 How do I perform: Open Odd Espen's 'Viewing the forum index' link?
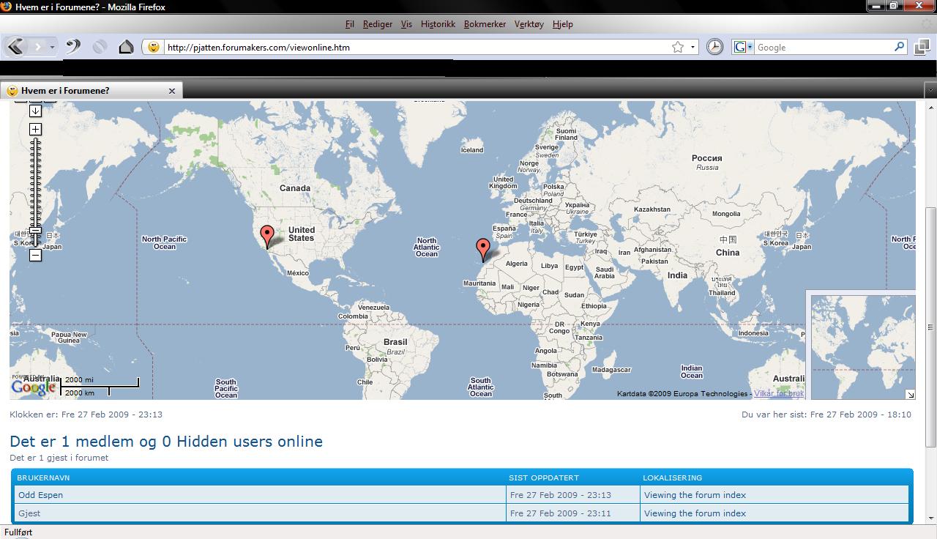pos(695,495)
